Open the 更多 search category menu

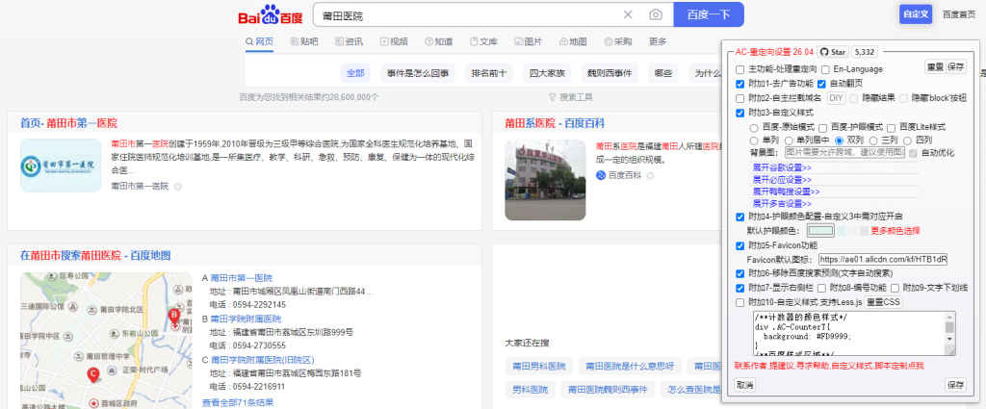tap(658, 41)
